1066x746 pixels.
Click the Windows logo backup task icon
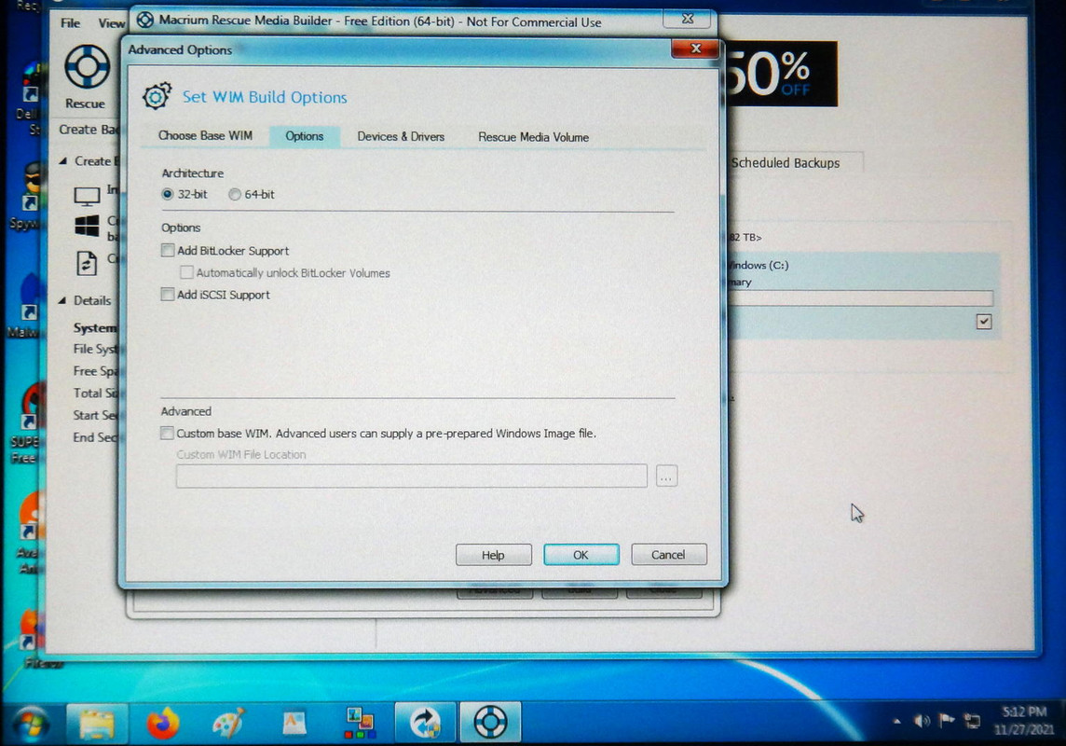click(x=87, y=225)
